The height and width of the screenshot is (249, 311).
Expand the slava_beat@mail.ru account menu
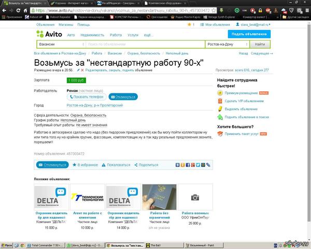click(253, 24)
